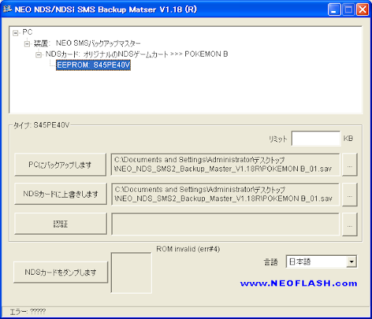Click the タイプ: S45PE40V group label
Image resolution: width=372 pixels, height=319 pixels.
[x=41, y=125]
